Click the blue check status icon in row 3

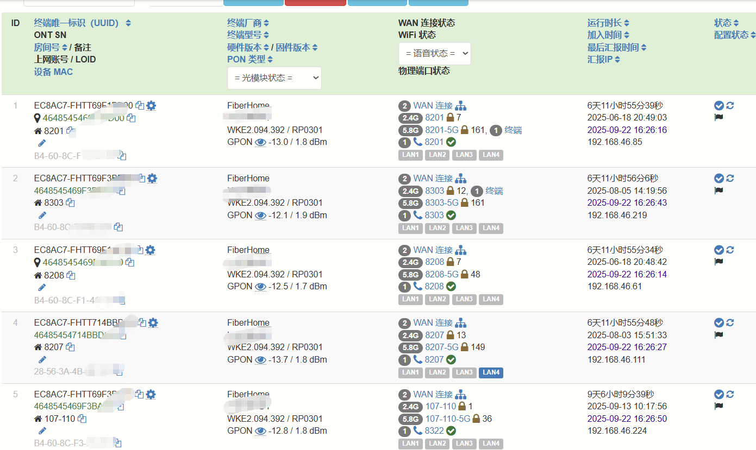point(718,250)
